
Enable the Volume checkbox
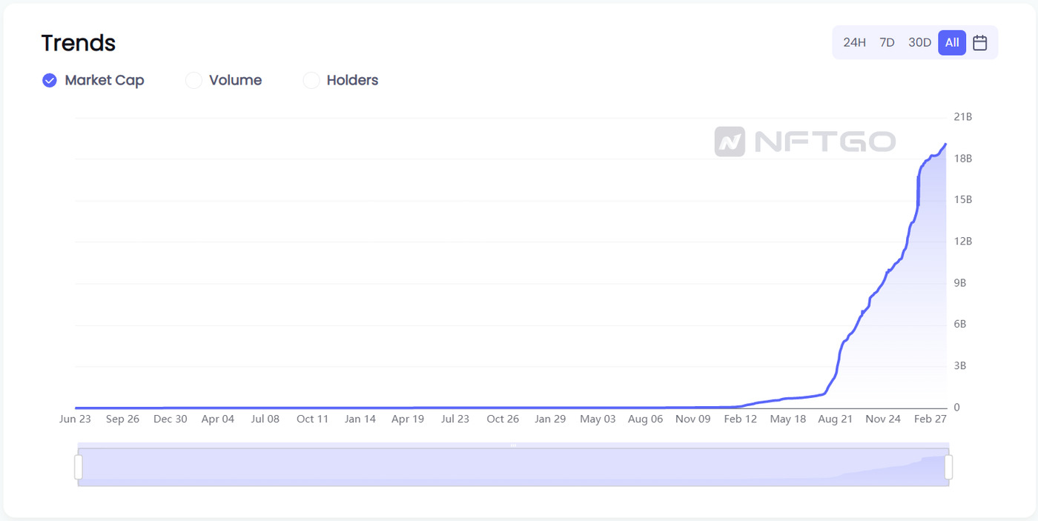[x=194, y=80]
